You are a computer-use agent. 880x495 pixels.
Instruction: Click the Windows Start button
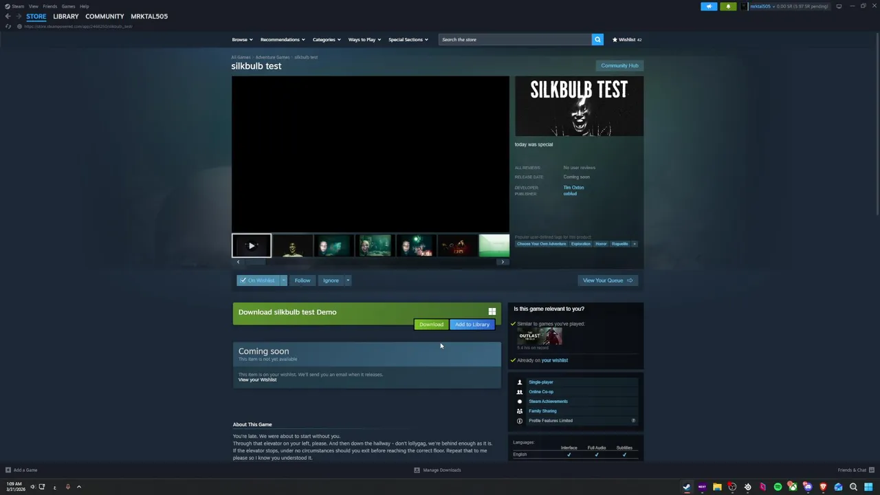(x=868, y=487)
